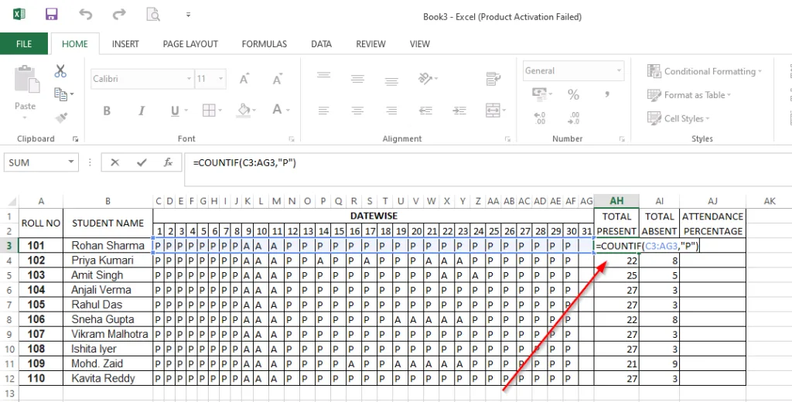Apply Comma Style format

click(x=607, y=94)
